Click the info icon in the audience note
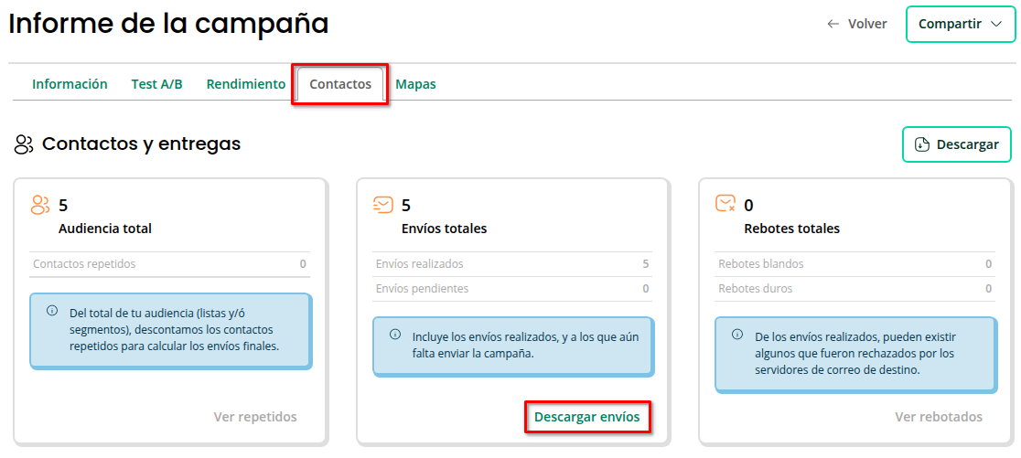Viewport: 1021px width, 458px height. (52, 311)
